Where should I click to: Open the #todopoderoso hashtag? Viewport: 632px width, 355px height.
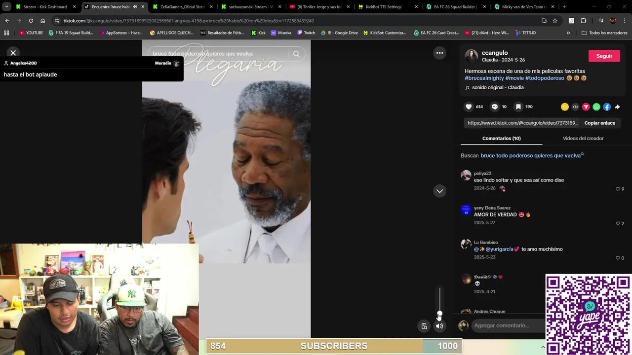point(545,78)
